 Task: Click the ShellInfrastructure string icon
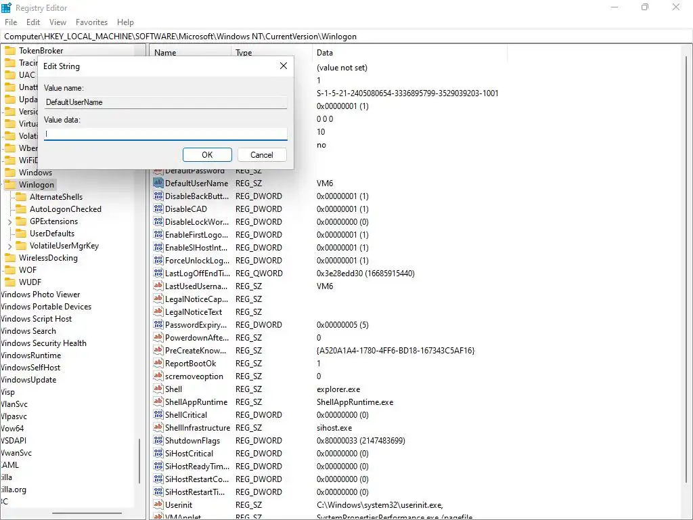[x=158, y=427]
